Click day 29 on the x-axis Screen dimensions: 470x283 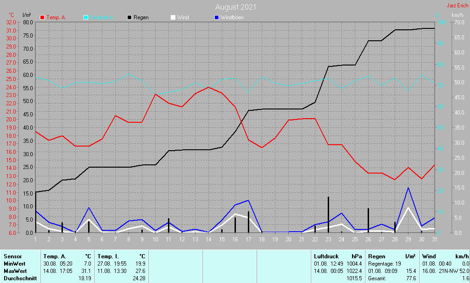pyautogui.click(x=408, y=239)
